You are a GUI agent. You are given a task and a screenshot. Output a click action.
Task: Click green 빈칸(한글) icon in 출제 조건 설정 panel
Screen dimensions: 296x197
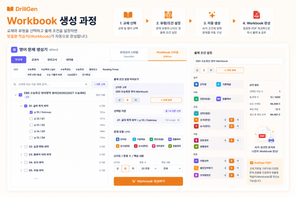(x=196, y=99)
